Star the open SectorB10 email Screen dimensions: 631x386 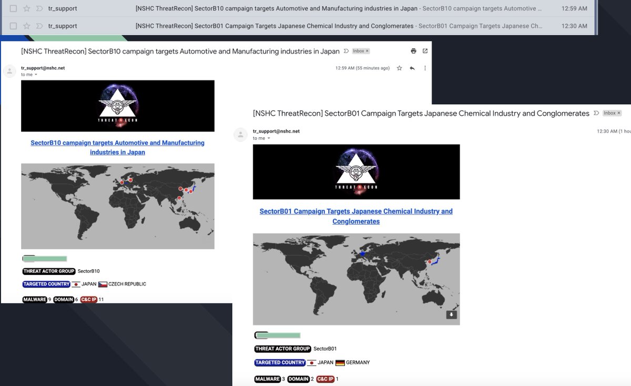tap(400, 68)
